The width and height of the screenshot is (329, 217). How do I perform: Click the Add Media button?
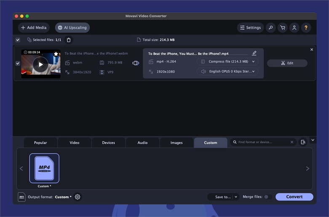point(34,28)
